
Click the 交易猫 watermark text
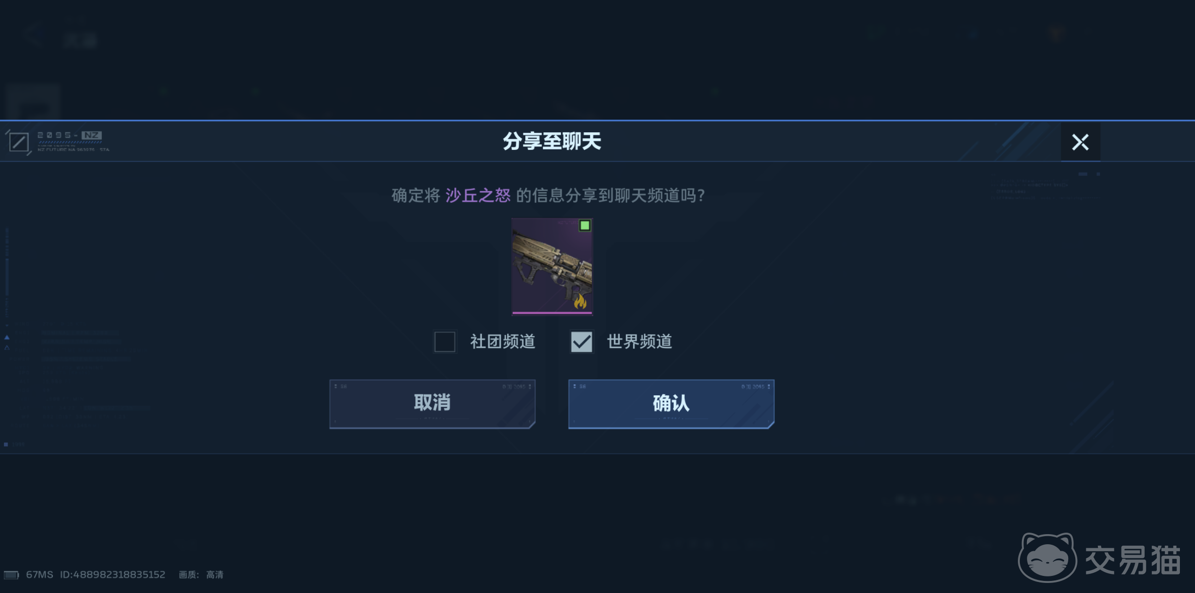tap(1133, 560)
